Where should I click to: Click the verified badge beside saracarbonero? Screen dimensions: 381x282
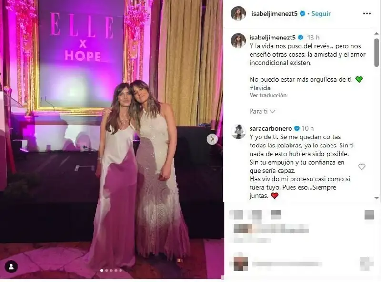[297, 128]
